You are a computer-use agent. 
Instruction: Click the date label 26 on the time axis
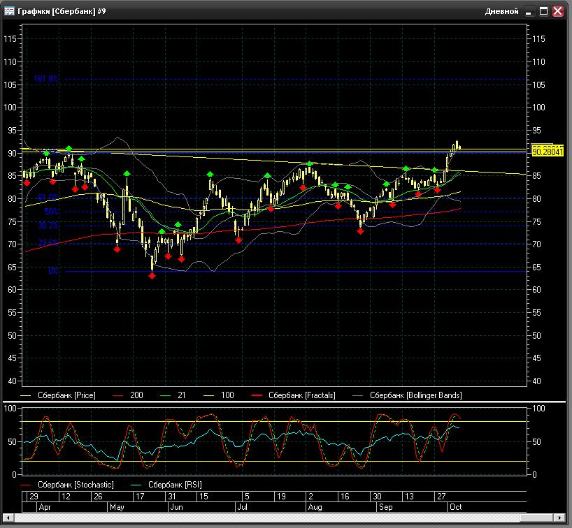98,497
